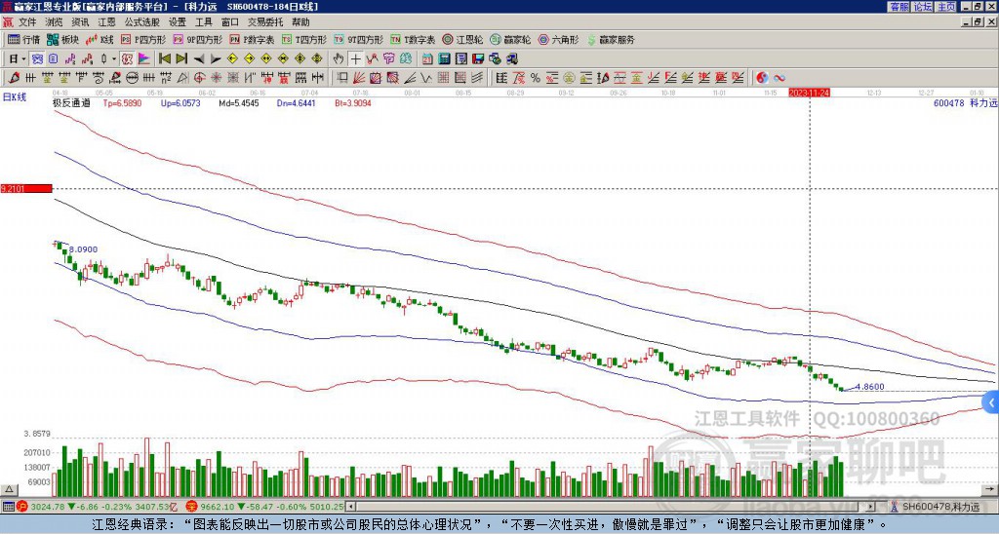This screenshot has width=999, height=534.
Task: Open the 江恩 menu
Action: (x=105, y=21)
